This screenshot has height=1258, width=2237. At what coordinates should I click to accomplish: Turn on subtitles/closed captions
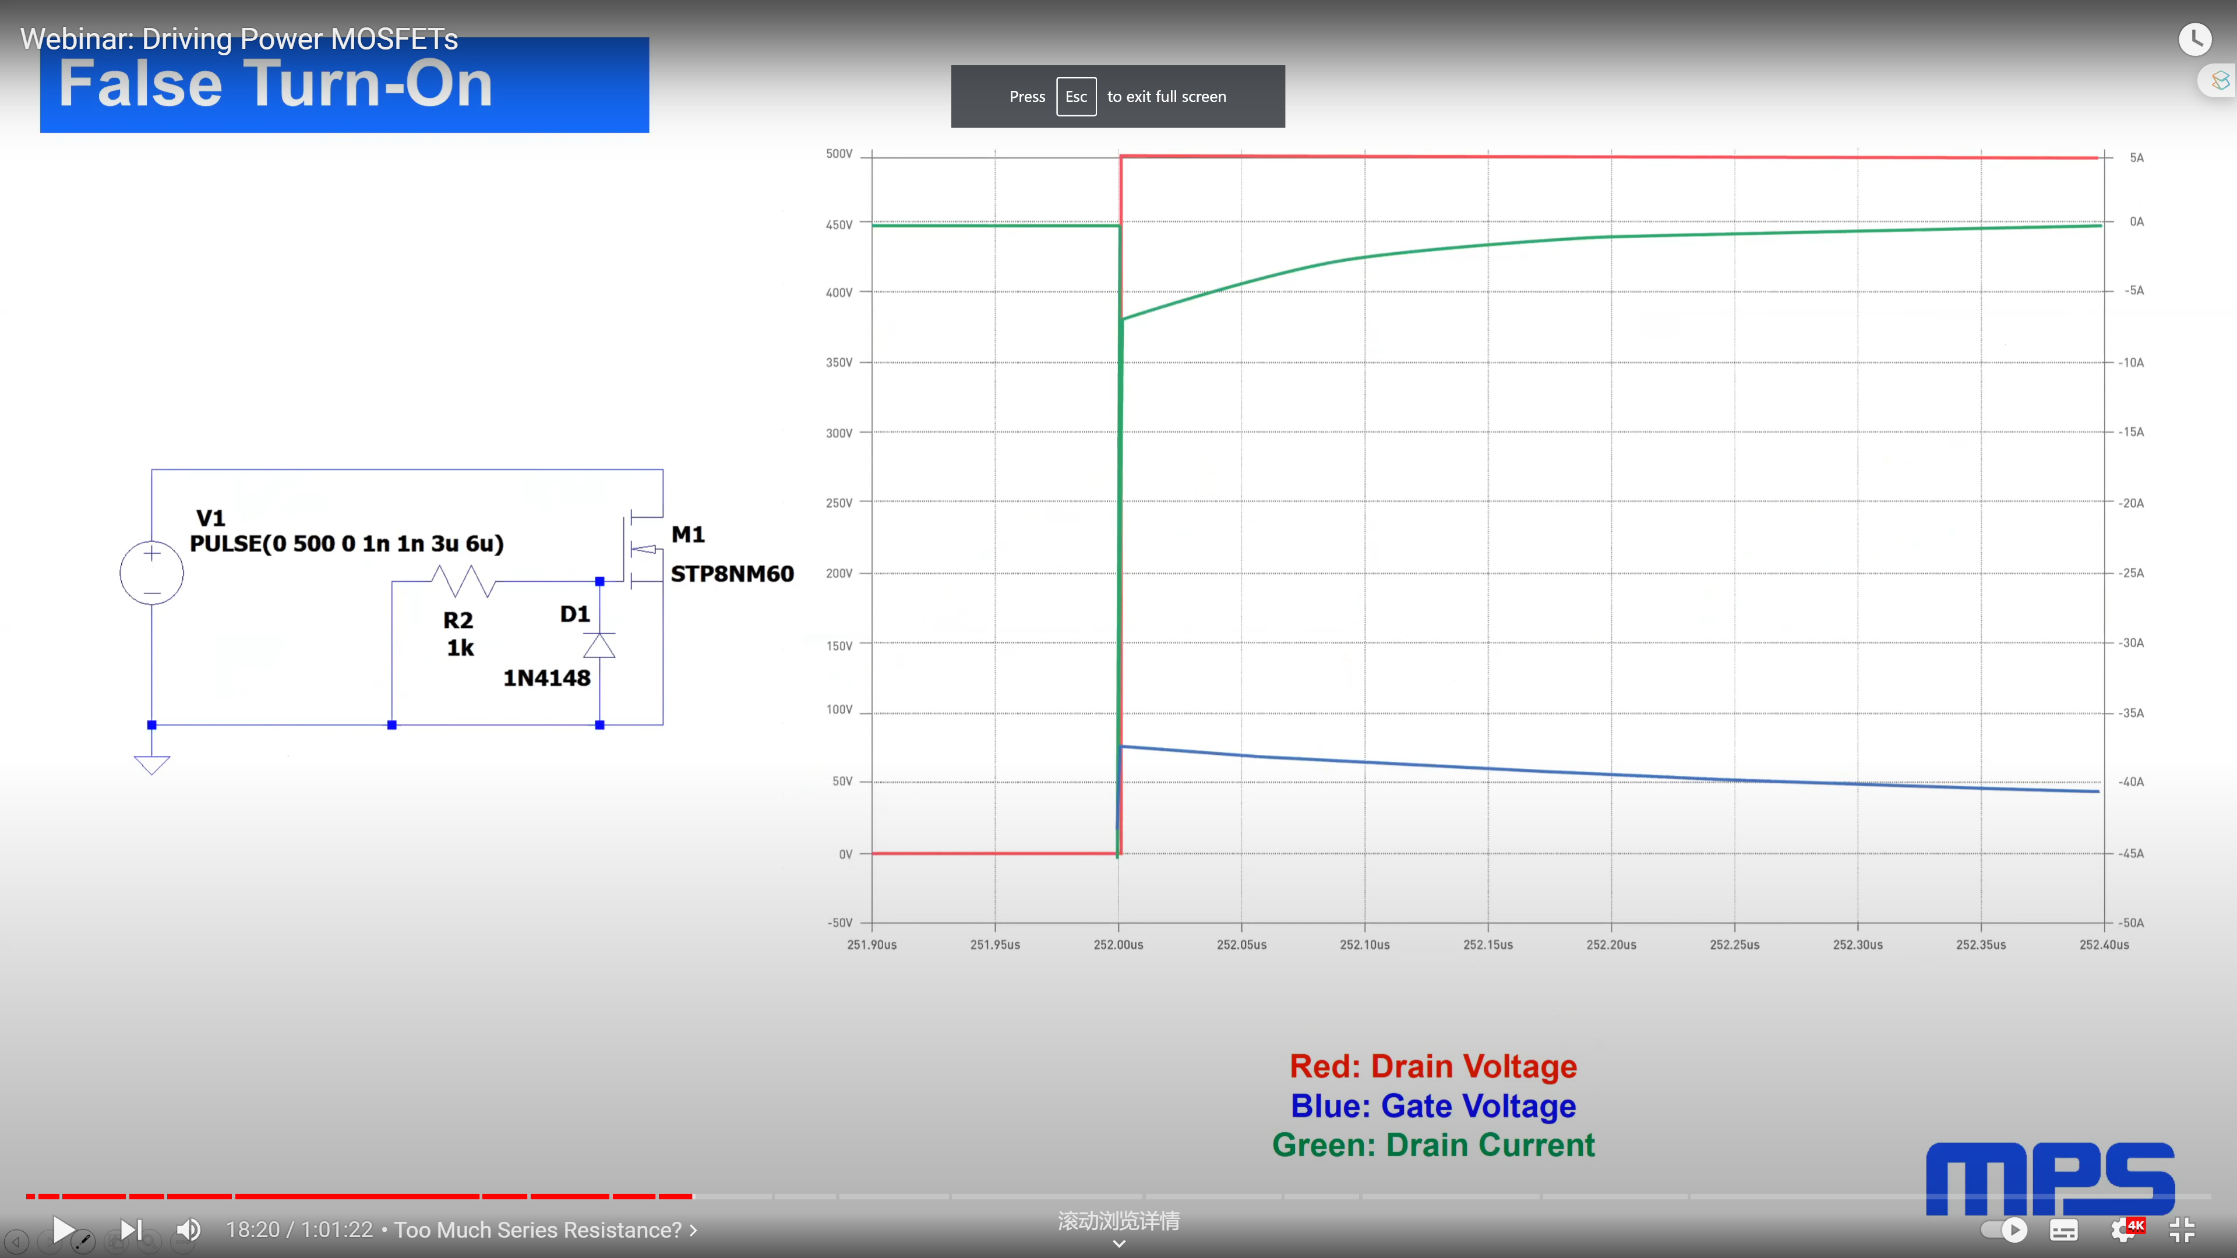coord(2064,1229)
